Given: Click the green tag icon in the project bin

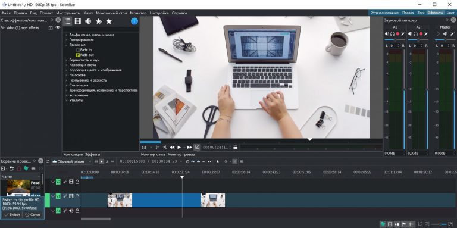Looking at the screenshot, I should 26,168.
